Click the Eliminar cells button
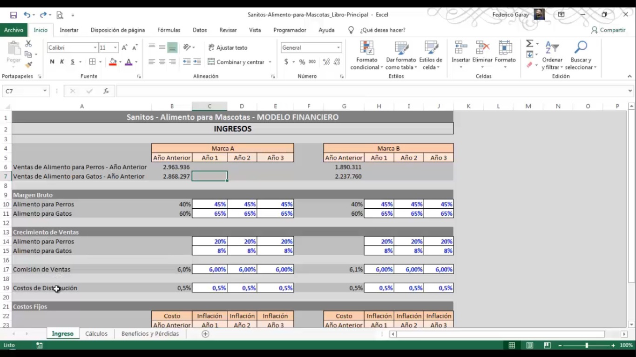Screen dimensions: 636x357 482,55
